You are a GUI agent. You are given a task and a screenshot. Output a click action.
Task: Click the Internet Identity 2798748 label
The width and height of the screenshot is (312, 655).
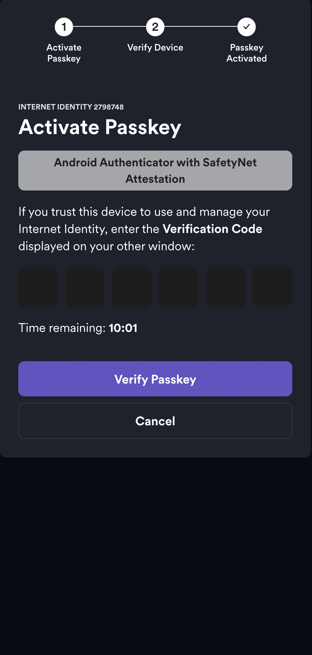point(71,107)
